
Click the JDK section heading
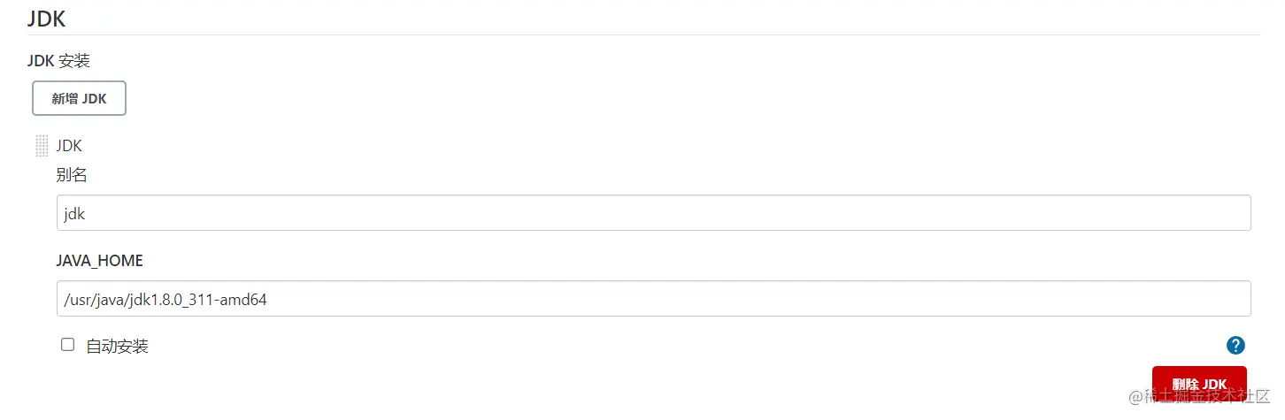46,18
